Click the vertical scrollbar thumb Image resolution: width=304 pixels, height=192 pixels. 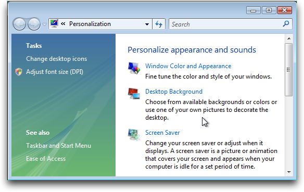(x=289, y=70)
